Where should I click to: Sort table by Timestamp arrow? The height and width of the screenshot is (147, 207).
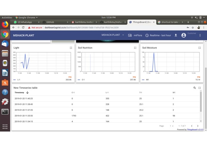pos(27,93)
